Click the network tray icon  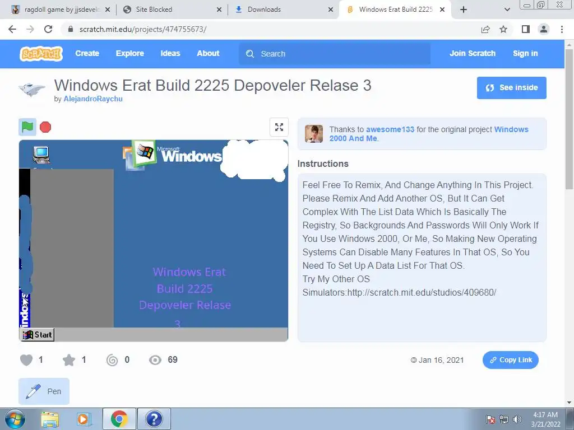[504, 419]
